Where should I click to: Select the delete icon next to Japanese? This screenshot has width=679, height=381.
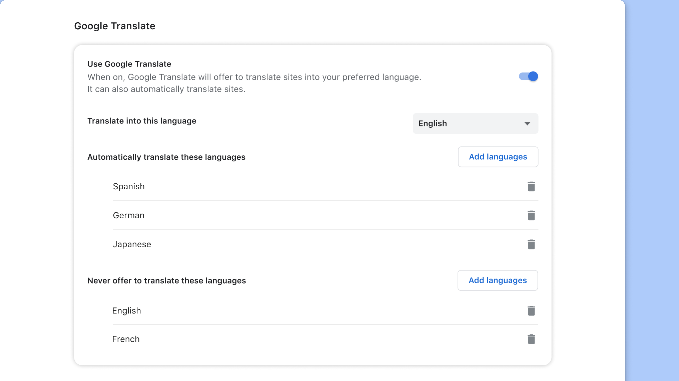531,244
